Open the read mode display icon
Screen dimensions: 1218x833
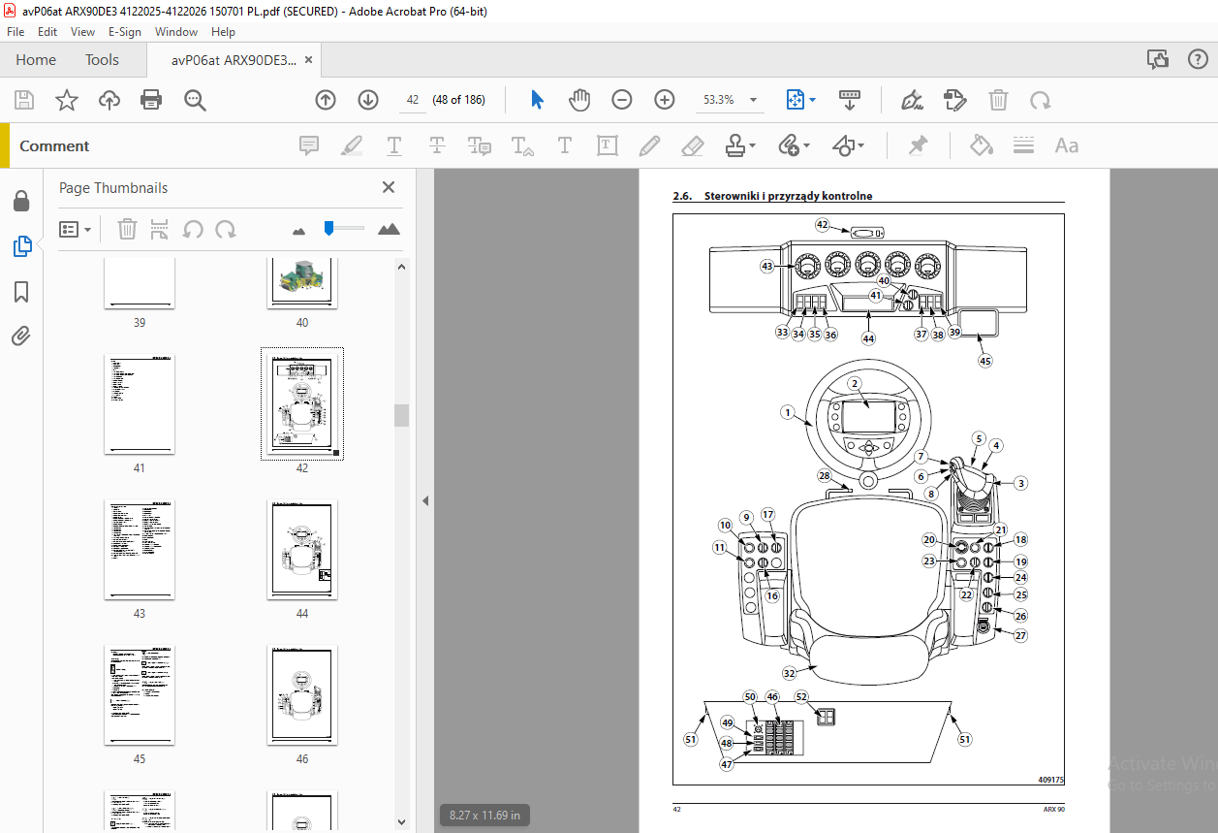coord(850,100)
